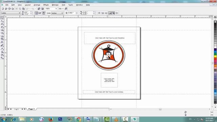Click the Corel Online icon
Viewport: 217px width, 122px height.
[66, 8]
